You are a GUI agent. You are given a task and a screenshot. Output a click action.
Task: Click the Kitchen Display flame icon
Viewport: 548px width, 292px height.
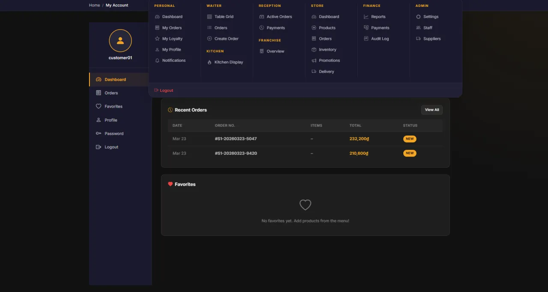209,62
